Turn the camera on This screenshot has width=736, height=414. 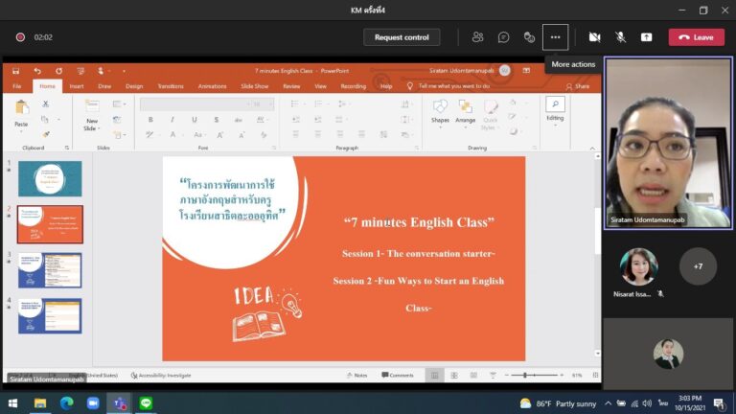tap(594, 37)
